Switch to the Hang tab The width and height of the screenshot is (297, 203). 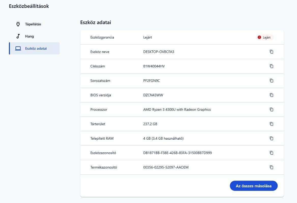pos(29,36)
